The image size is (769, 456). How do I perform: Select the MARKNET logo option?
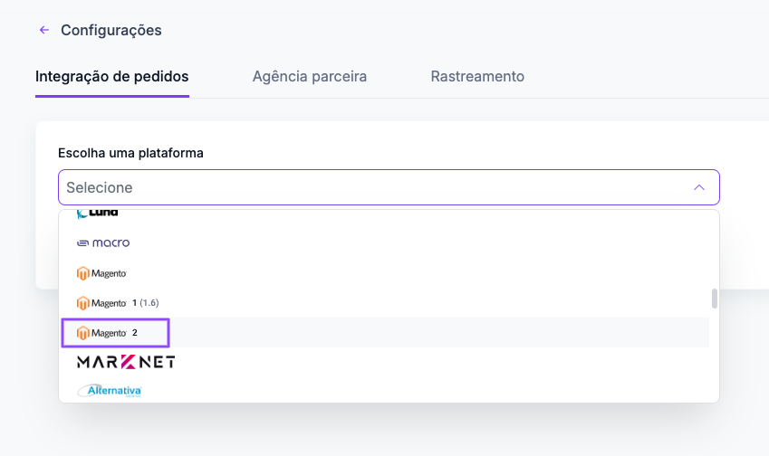click(126, 362)
